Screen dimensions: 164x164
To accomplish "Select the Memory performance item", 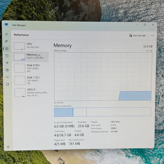I will [31, 56].
